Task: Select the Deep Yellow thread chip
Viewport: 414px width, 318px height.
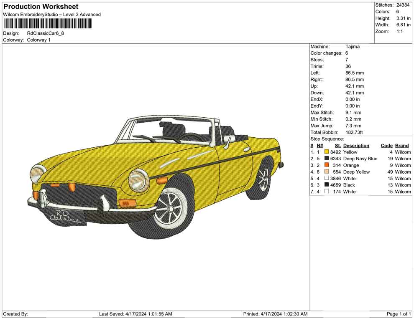Action: point(327,172)
